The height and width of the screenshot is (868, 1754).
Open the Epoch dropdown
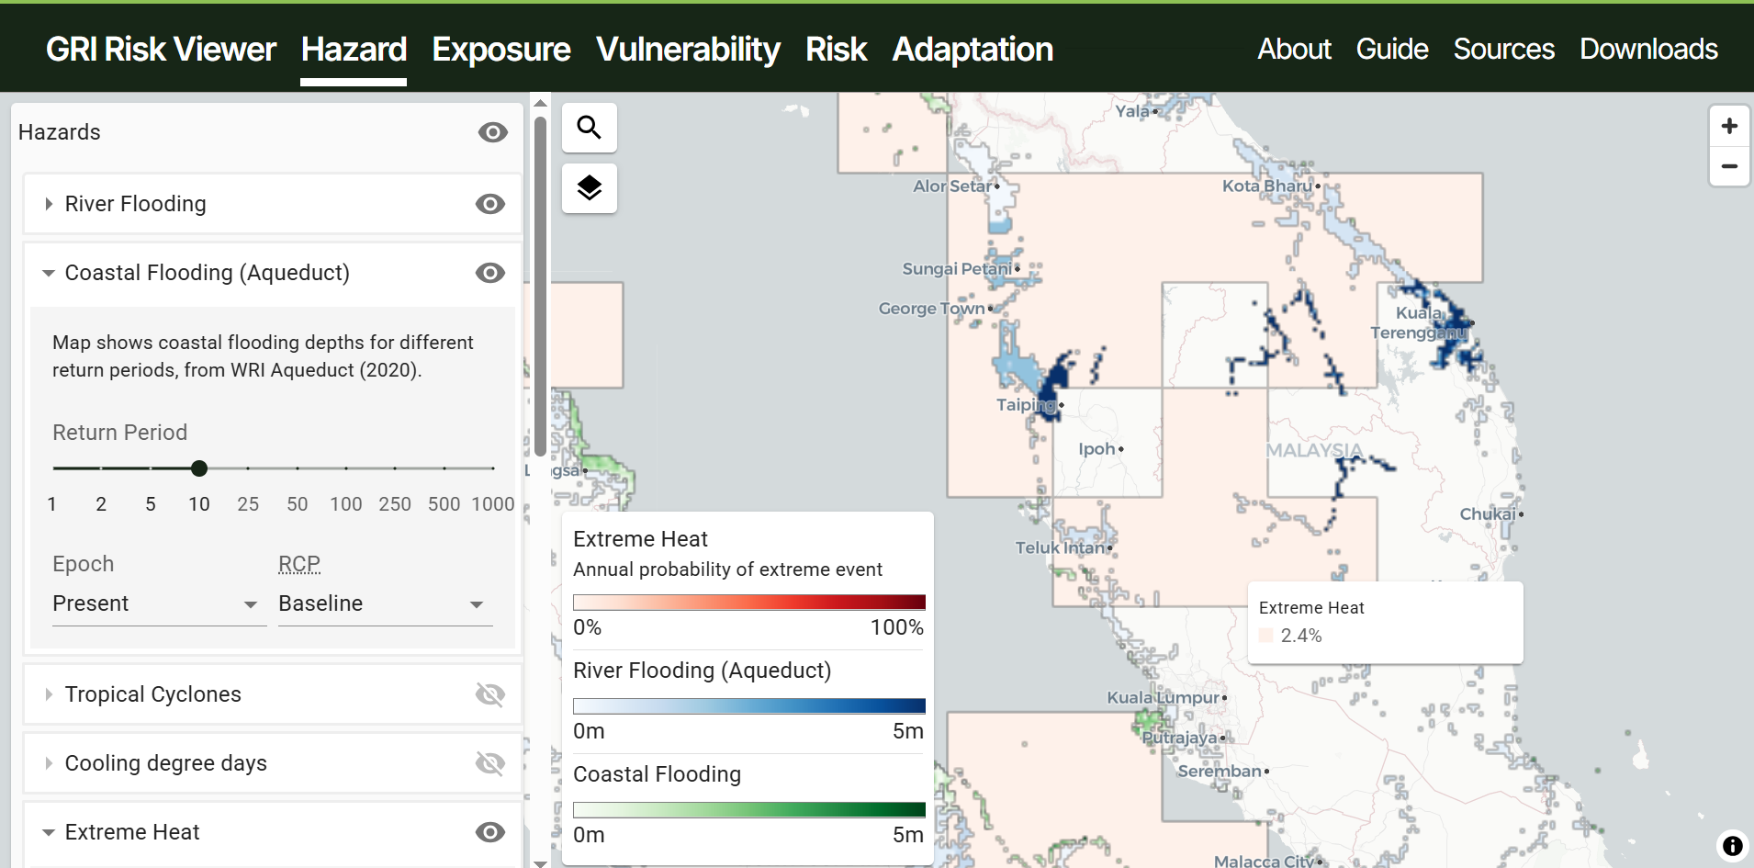point(158,603)
